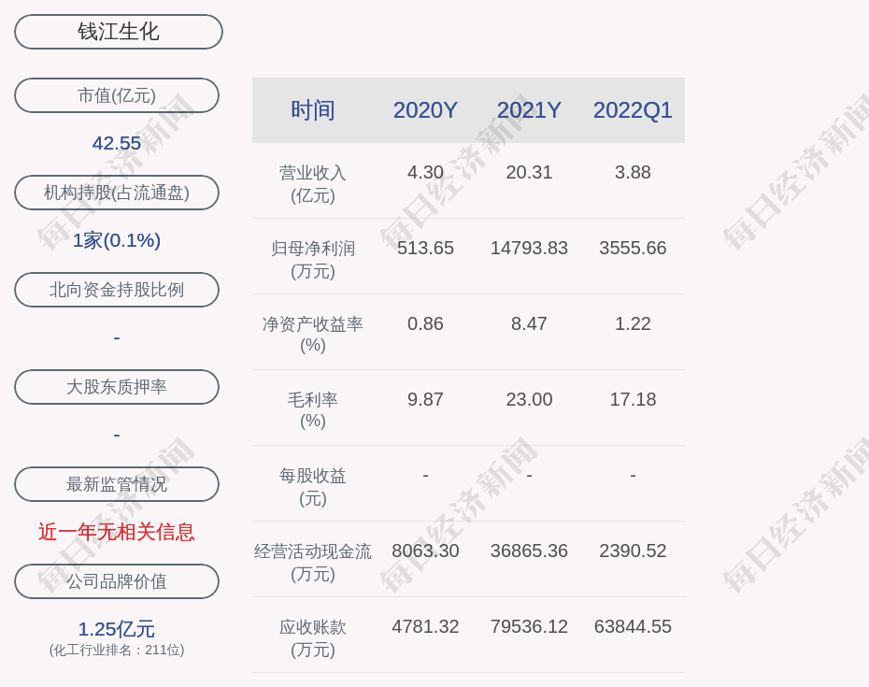Image resolution: width=869 pixels, height=687 pixels.
Task: Click net profit value 14793.83
Action: (x=529, y=248)
